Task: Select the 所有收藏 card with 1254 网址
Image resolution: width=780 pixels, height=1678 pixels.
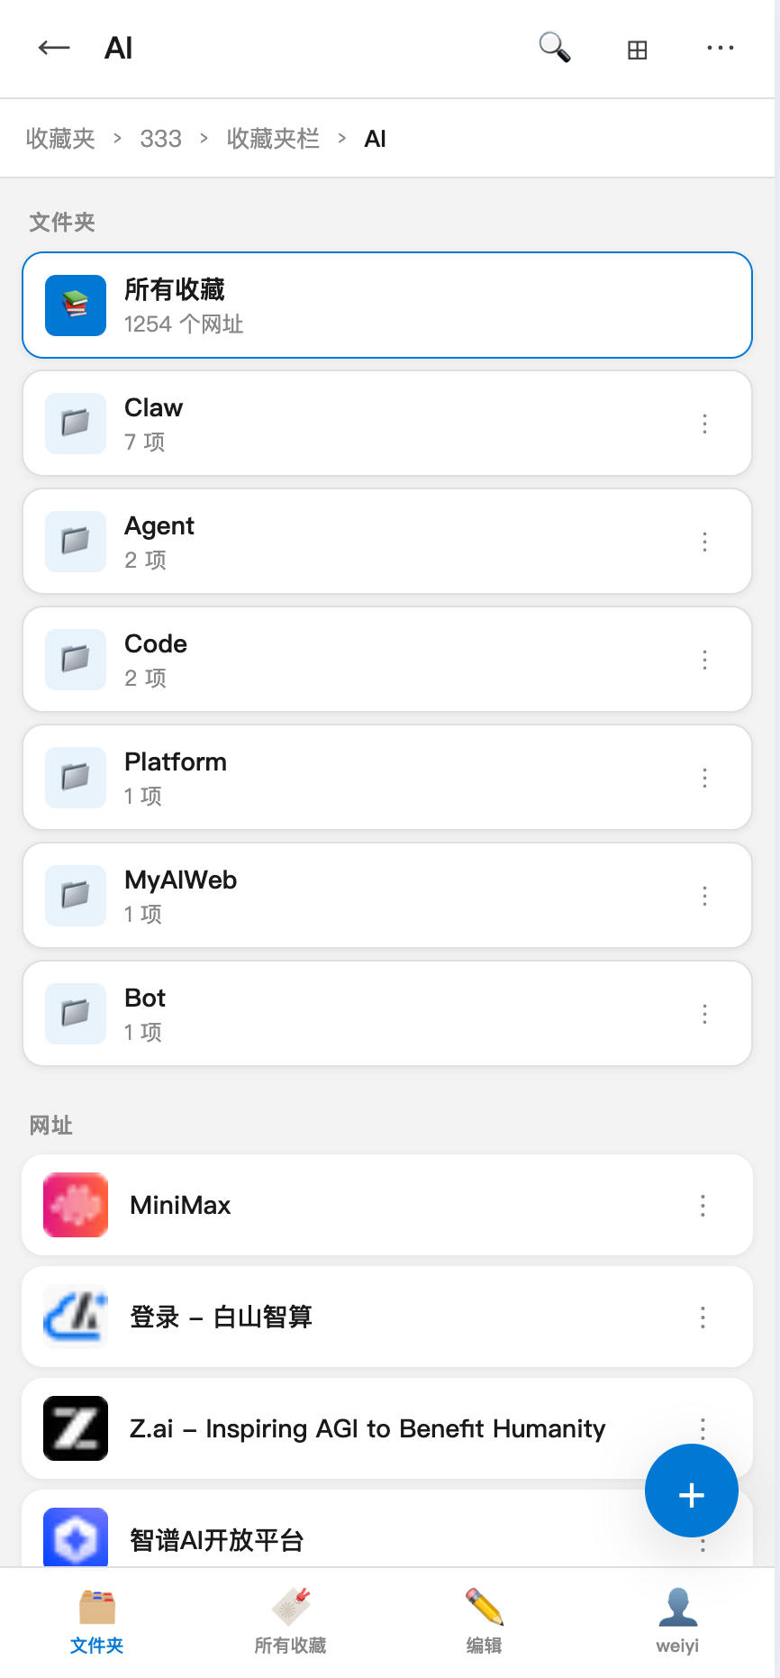Action: click(x=387, y=306)
